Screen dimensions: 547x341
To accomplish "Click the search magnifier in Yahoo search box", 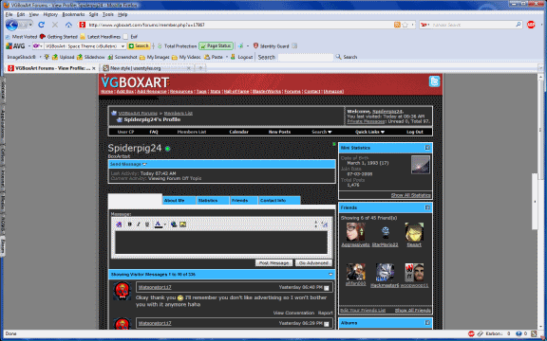I will [x=519, y=25].
